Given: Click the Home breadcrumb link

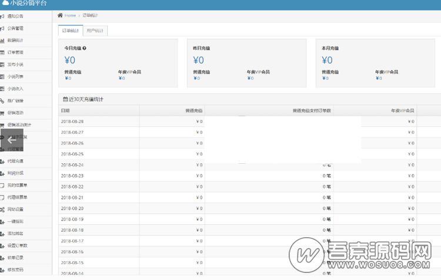Looking at the screenshot, I should 70,15.
